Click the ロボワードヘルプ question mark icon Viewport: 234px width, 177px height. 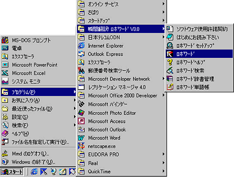pos(170,62)
